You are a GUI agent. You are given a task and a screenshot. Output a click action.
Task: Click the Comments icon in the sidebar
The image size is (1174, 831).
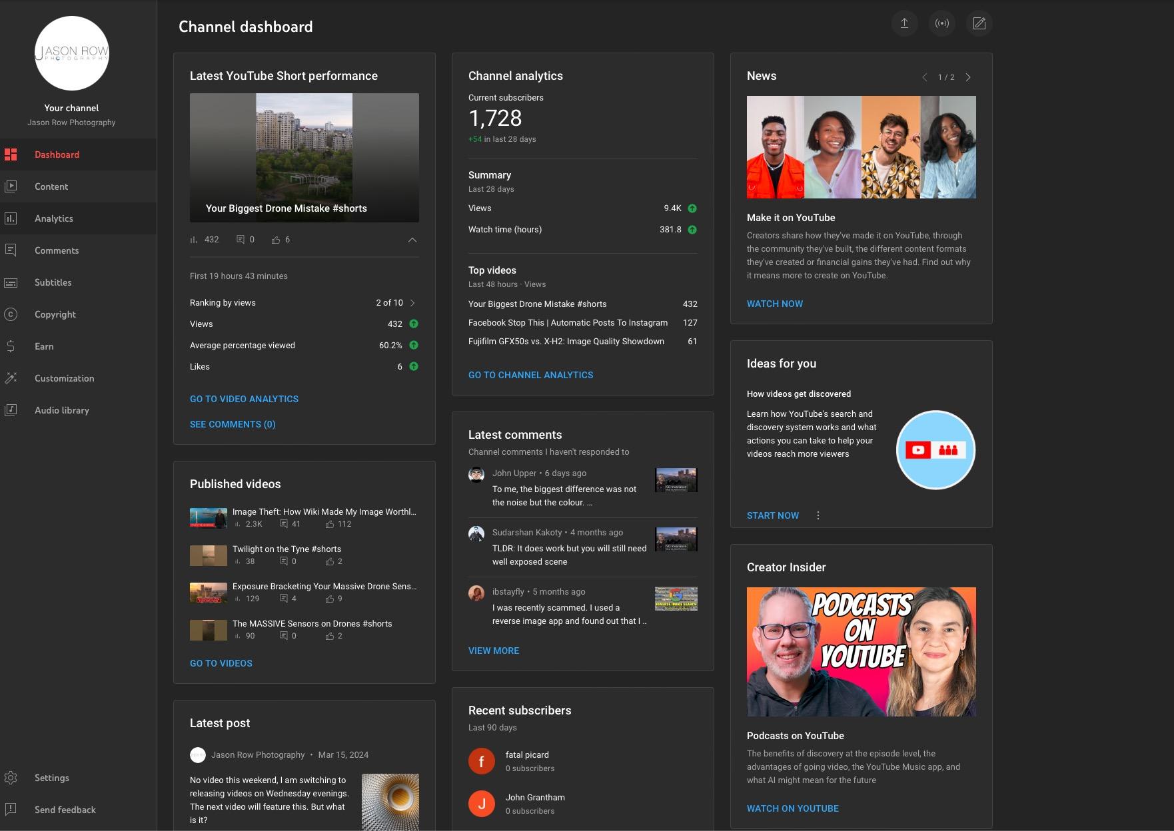coord(11,250)
